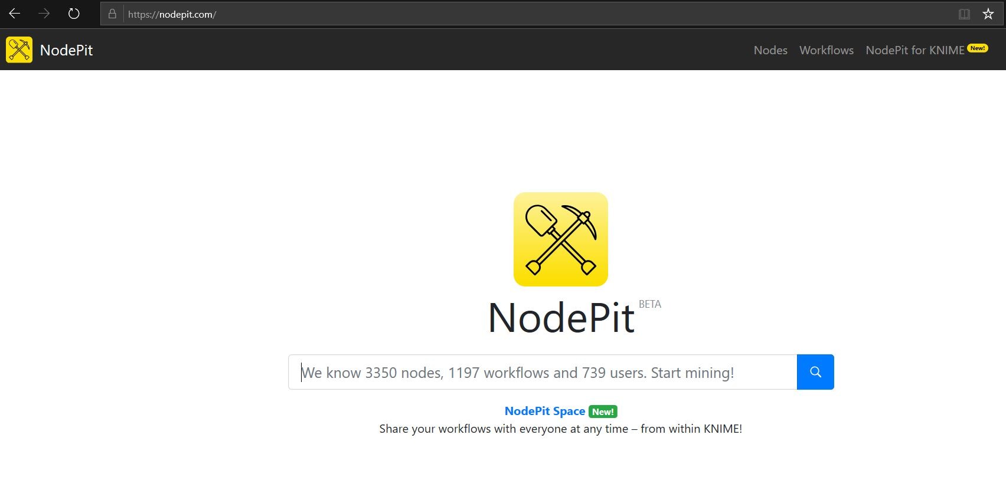1006x497 pixels.
Task: Click the browser forward arrow
Action: click(x=44, y=14)
